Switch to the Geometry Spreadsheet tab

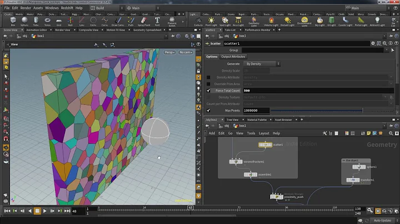[x=147, y=30]
